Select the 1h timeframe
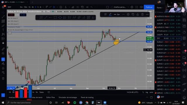The height and width of the screenshot is (105, 187). coord(29,7)
